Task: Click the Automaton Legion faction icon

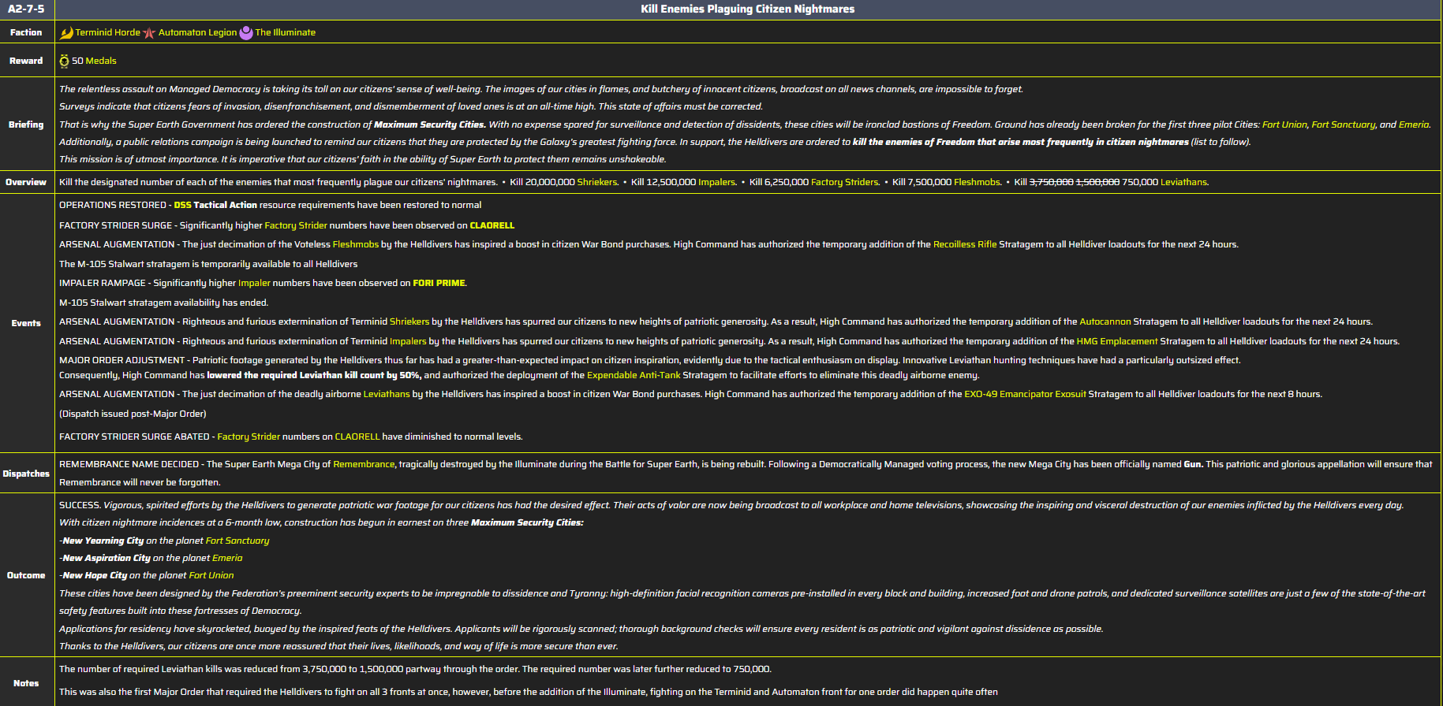Action: pyautogui.click(x=149, y=32)
